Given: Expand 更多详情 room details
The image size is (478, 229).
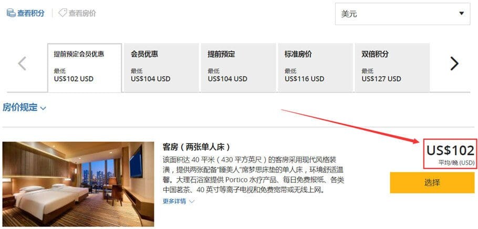Looking at the screenshot, I should 179,201.
